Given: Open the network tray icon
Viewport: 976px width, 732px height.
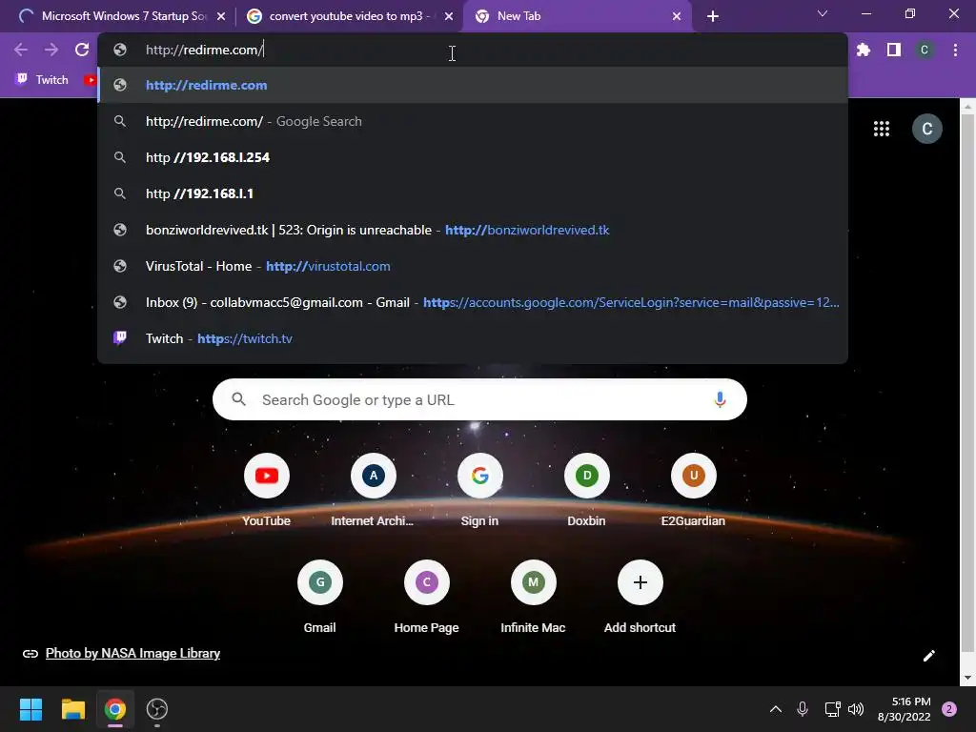Looking at the screenshot, I should pyautogui.click(x=832, y=709).
